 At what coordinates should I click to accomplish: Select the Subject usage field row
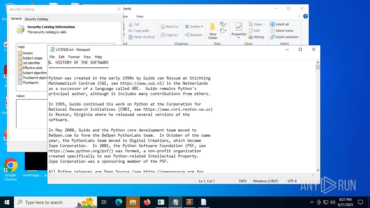[32, 58]
